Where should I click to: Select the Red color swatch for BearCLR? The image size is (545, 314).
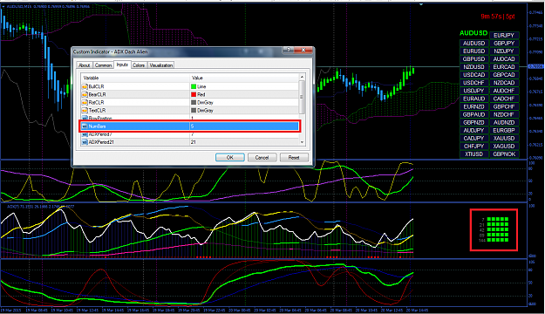click(194, 94)
